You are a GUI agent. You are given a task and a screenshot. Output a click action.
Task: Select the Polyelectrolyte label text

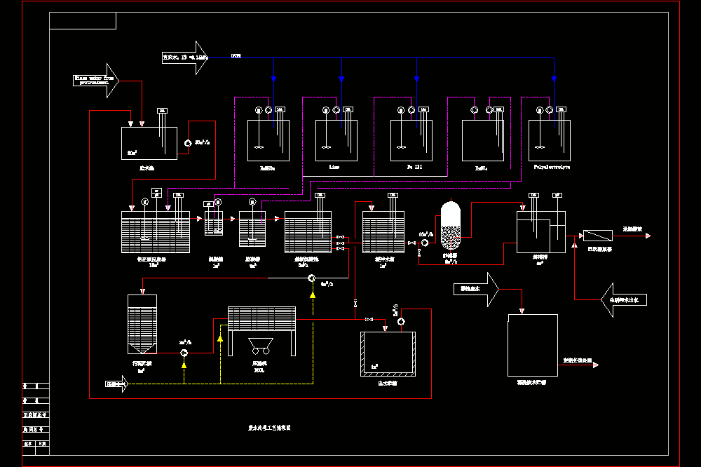tap(552, 167)
